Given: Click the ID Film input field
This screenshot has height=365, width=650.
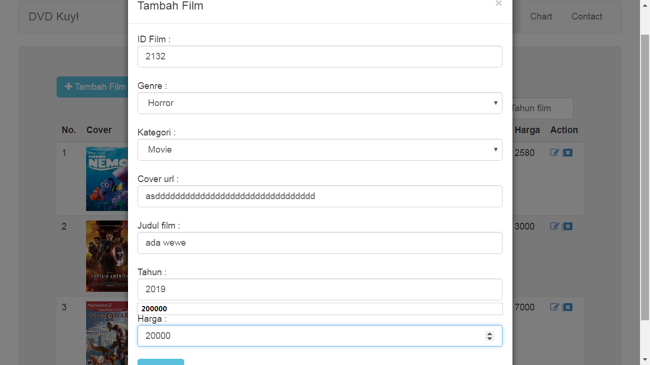Looking at the screenshot, I should [x=320, y=57].
